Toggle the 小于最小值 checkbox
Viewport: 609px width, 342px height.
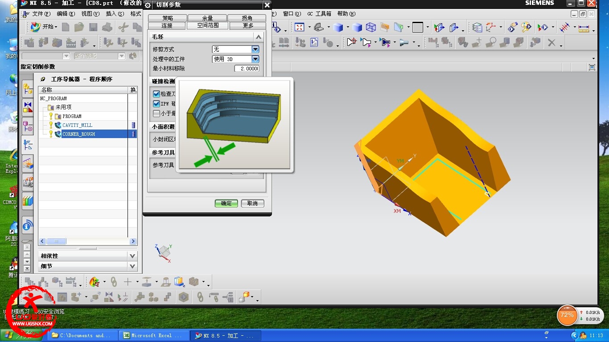[x=156, y=114]
